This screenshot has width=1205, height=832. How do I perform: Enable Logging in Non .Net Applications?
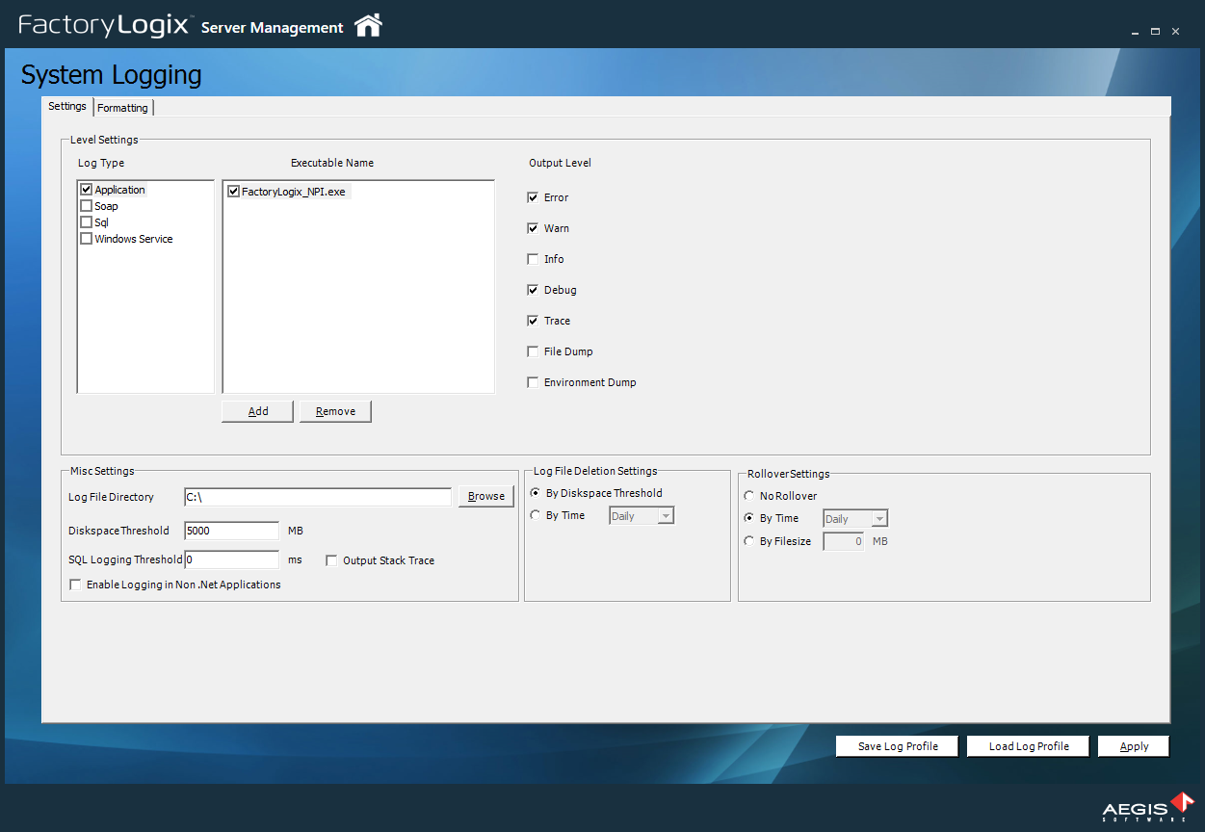point(75,584)
